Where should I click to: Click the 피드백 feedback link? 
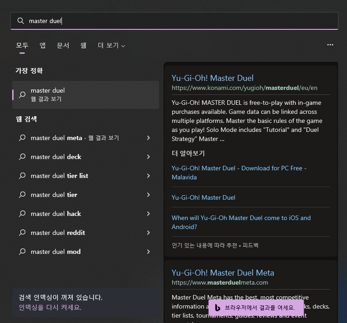250,245
